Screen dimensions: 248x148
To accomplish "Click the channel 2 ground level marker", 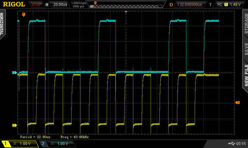I will [15, 72].
